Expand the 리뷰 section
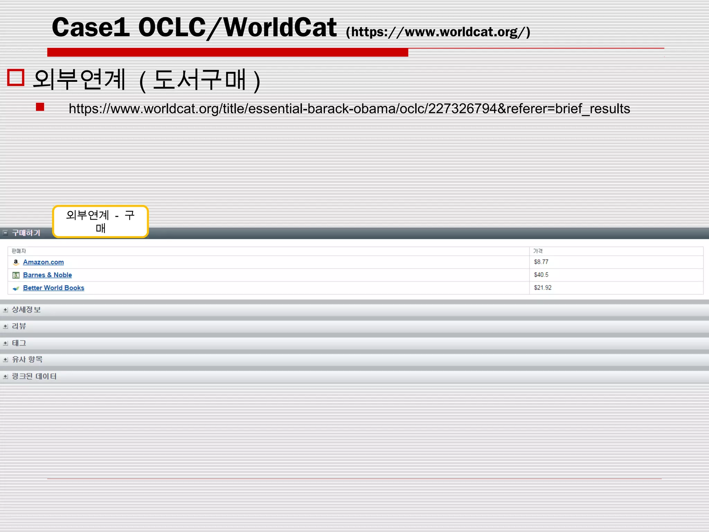This screenshot has width=709, height=532. pos(5,326)
